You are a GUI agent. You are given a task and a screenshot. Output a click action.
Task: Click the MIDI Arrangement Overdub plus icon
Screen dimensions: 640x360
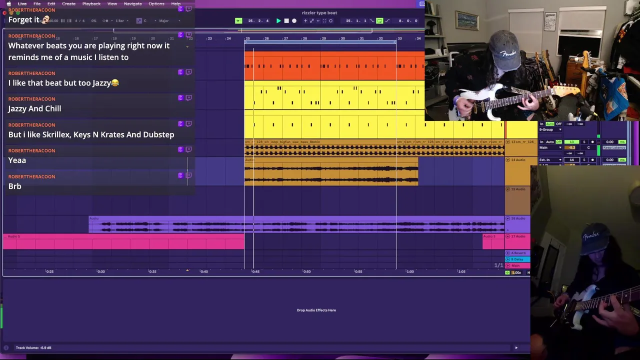(305, 20)
